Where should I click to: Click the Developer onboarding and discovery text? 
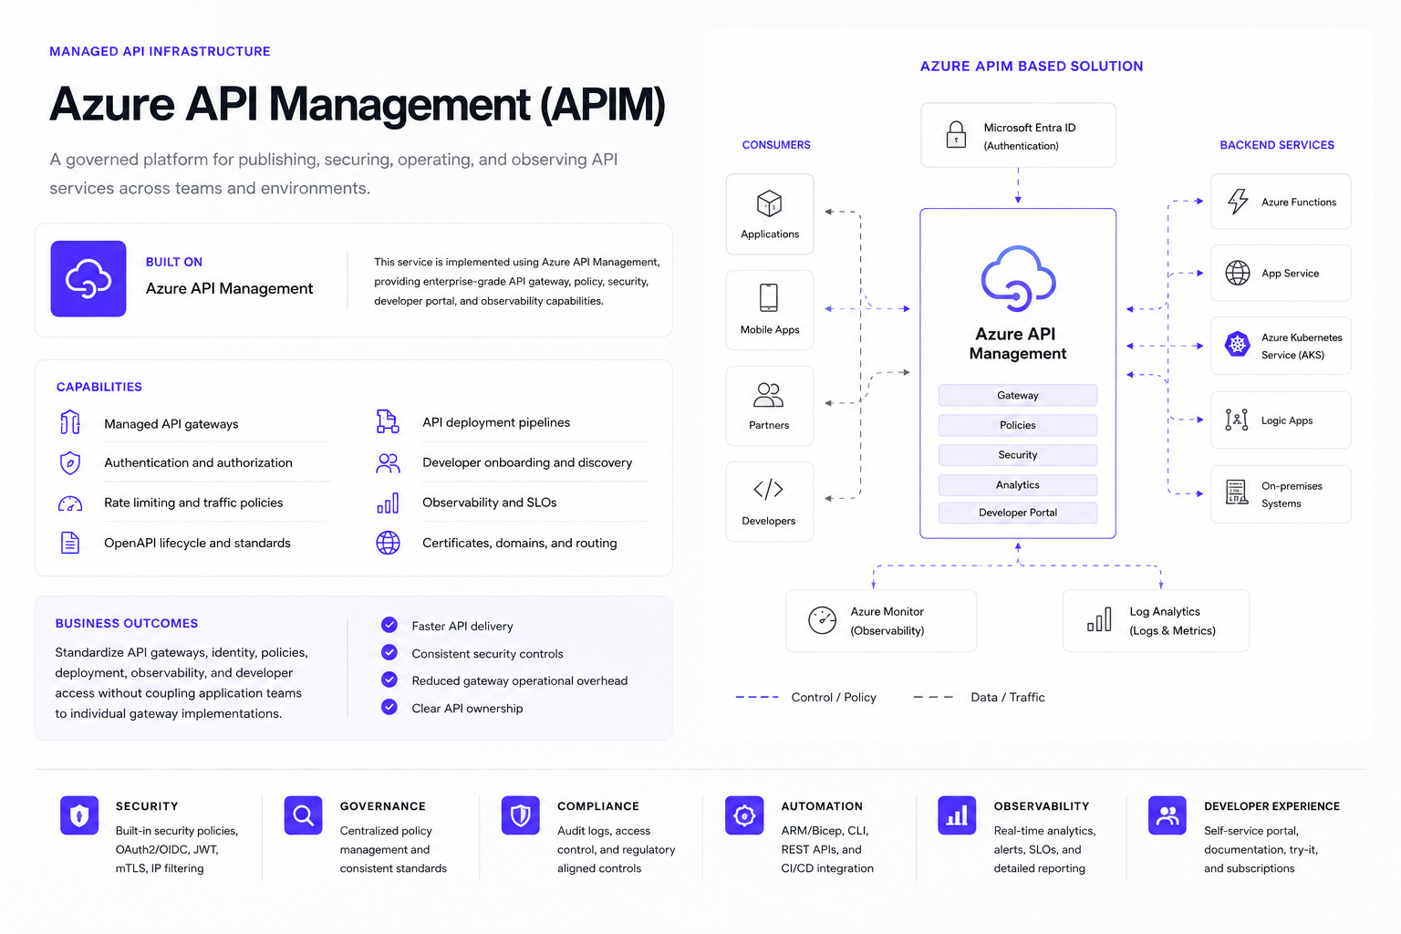(x=527, y=462)
